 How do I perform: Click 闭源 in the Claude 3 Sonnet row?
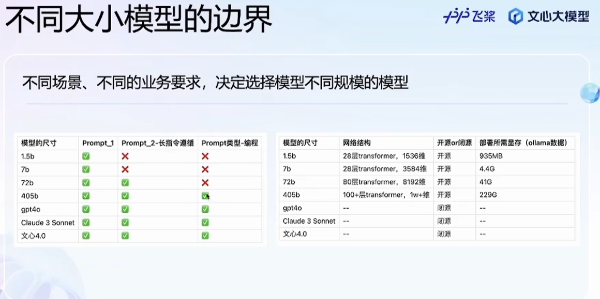444,221
